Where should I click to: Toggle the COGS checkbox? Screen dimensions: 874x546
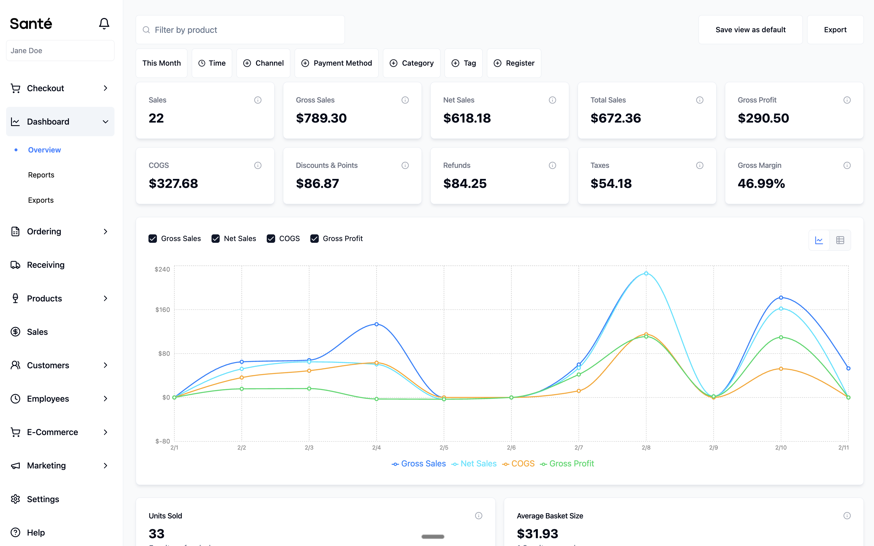(x=271, y=239)
